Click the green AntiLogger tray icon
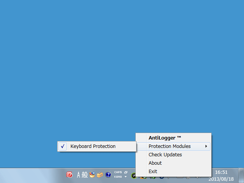The width and height of the screenshot is (244, 183). [x=133, y=176]
